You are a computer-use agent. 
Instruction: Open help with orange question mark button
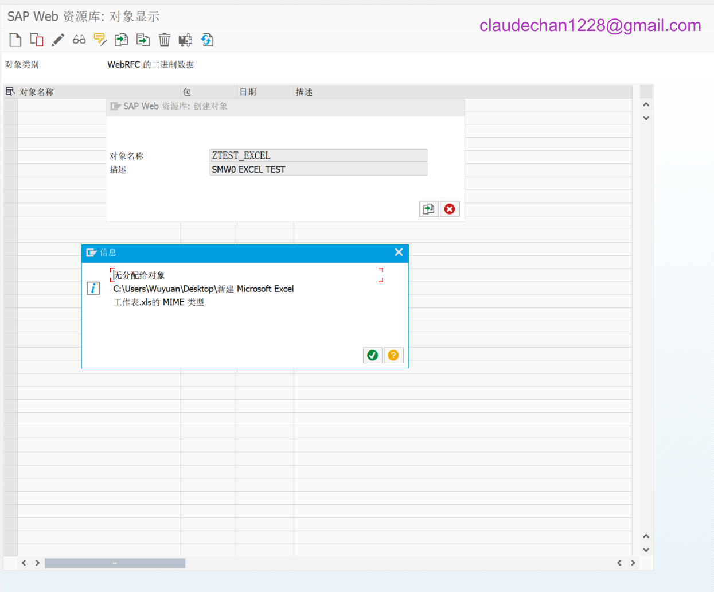pyautogui.click(x=393, y=355)
